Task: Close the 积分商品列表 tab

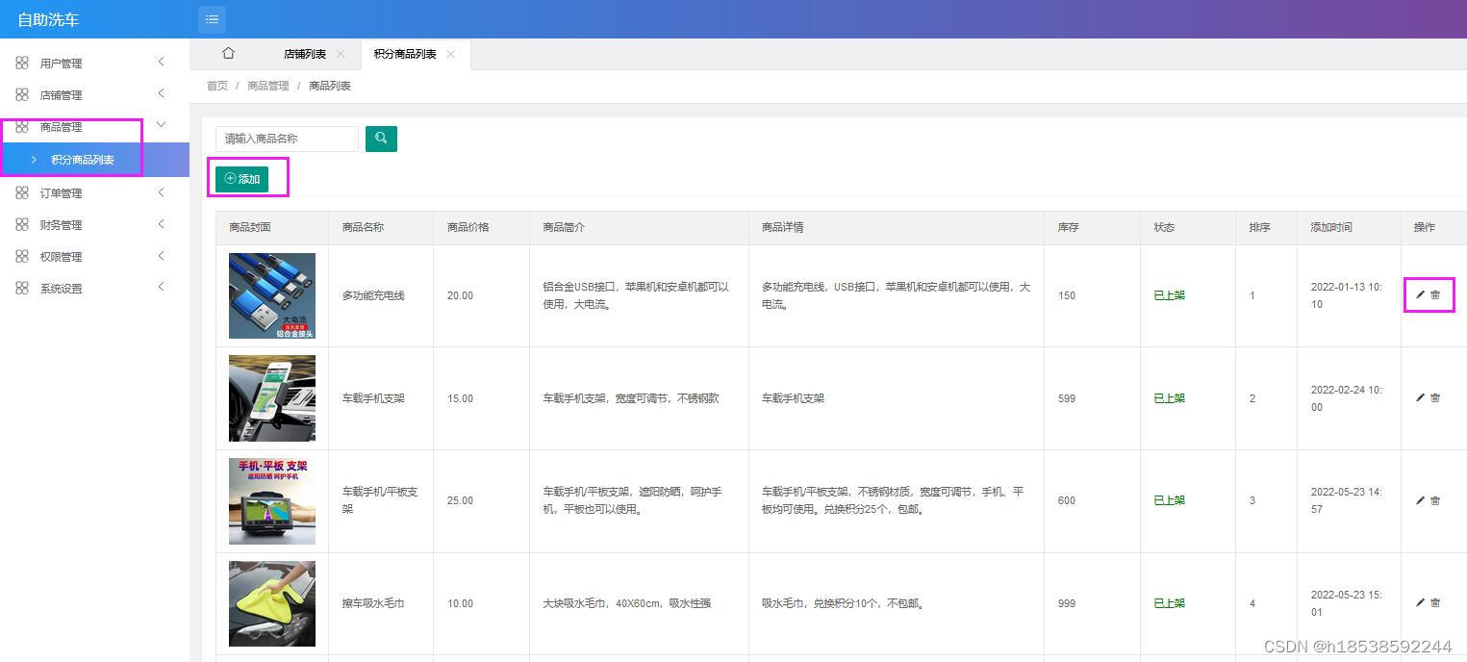Action: (x=450, y=54)
